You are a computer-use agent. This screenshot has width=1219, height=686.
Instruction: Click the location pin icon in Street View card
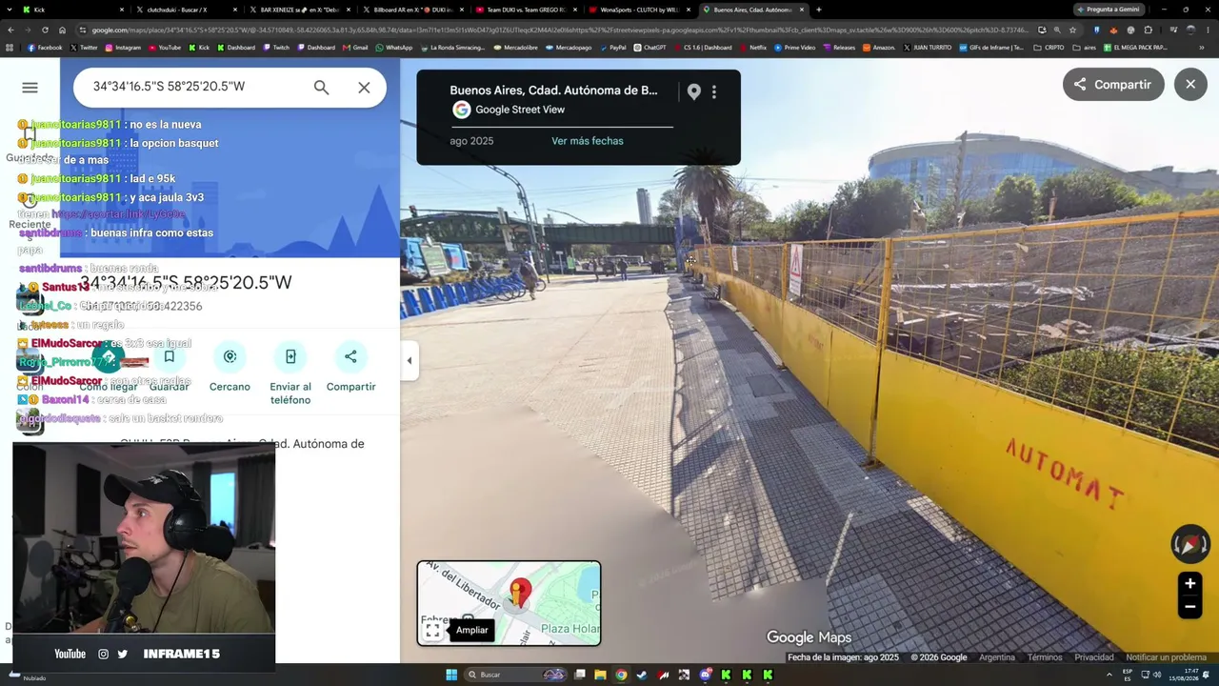pos(693,91)
